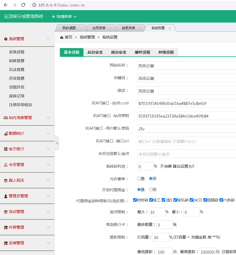Image resolution: width=236 pixels, height=255 pixels.
Task: Open the 系统管理 sidebar section icon
Action: [x=6, y=39]
